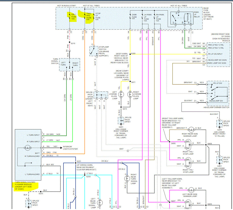
Task: Click the S203 splice label
Action: coord(41,194)
